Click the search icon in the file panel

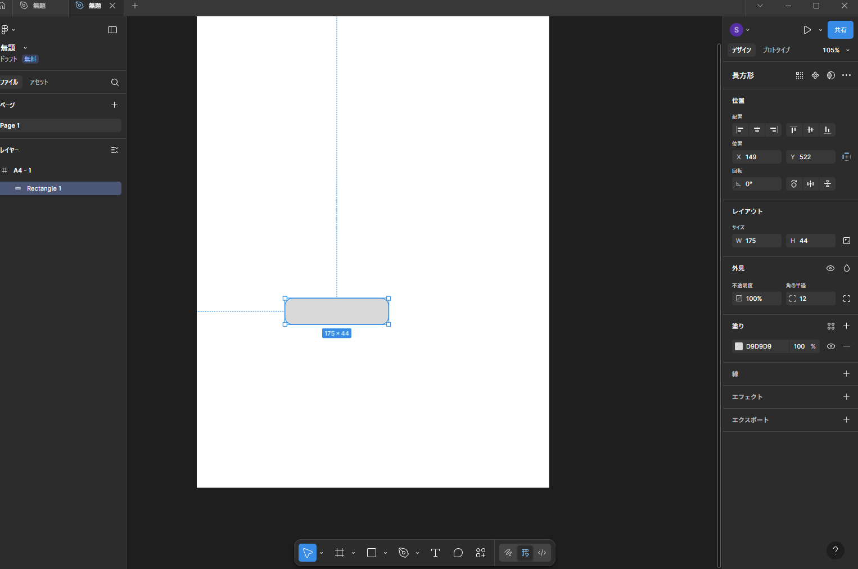(x=115, y=82)
